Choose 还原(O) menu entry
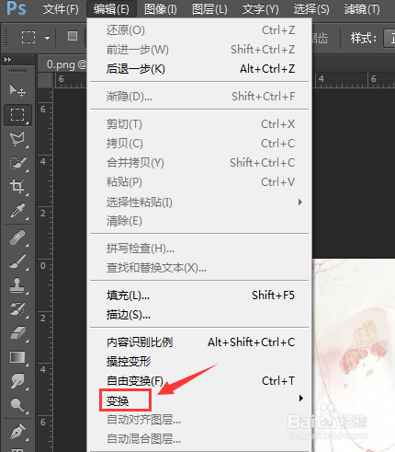 (x=199, y=30)
